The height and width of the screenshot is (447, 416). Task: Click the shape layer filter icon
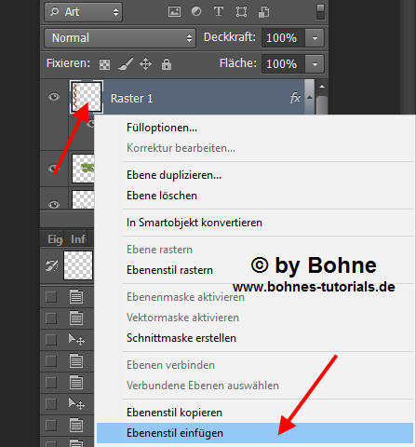tap(241, 12)
